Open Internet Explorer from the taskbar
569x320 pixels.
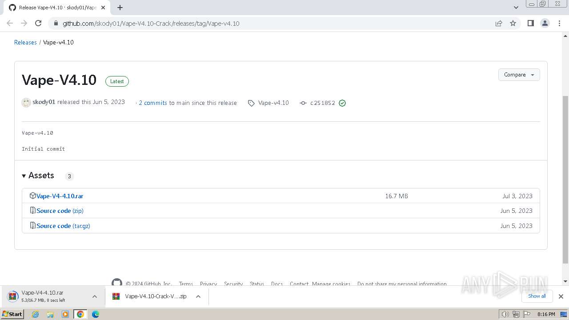click(36, 314)
